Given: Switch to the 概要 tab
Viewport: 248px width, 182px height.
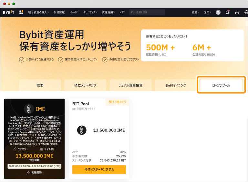Looking at the screenshot, I should pyautogui.click(x=40, y=85).
